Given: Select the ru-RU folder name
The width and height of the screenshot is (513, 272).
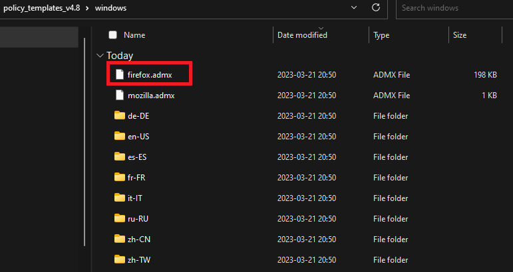Looking at the screenshot, I should (138, 218).
